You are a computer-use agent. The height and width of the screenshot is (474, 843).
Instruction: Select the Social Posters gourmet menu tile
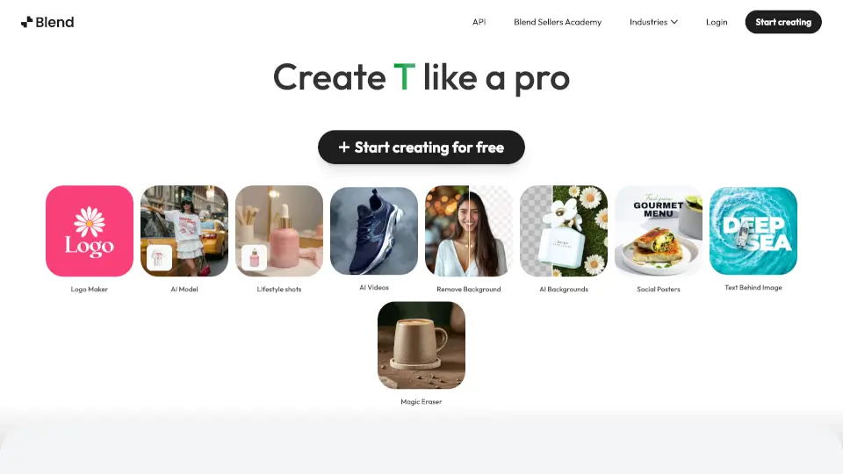point(659,231)
